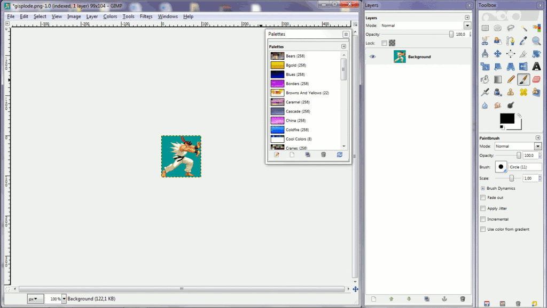Enable the Fade out checkbox
The image size is (547, 308).
tap(483, 198)
